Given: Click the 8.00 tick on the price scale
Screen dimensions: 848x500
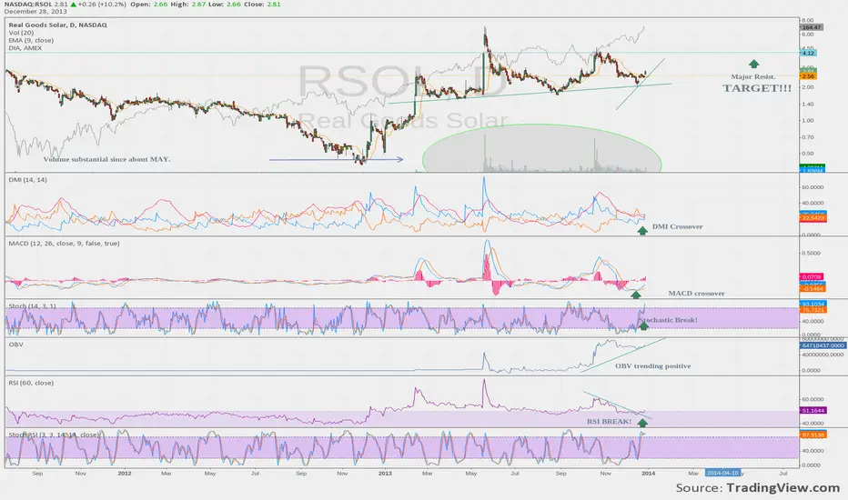Looking at the screenshot, I should pos(807,21).
